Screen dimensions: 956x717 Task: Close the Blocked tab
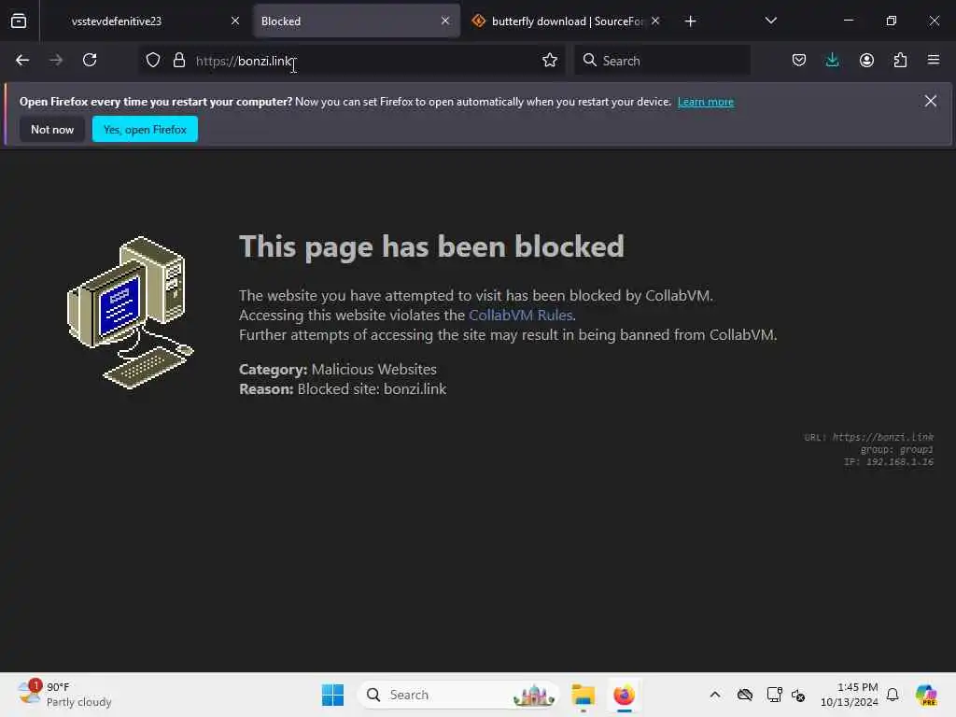point(445,21)
